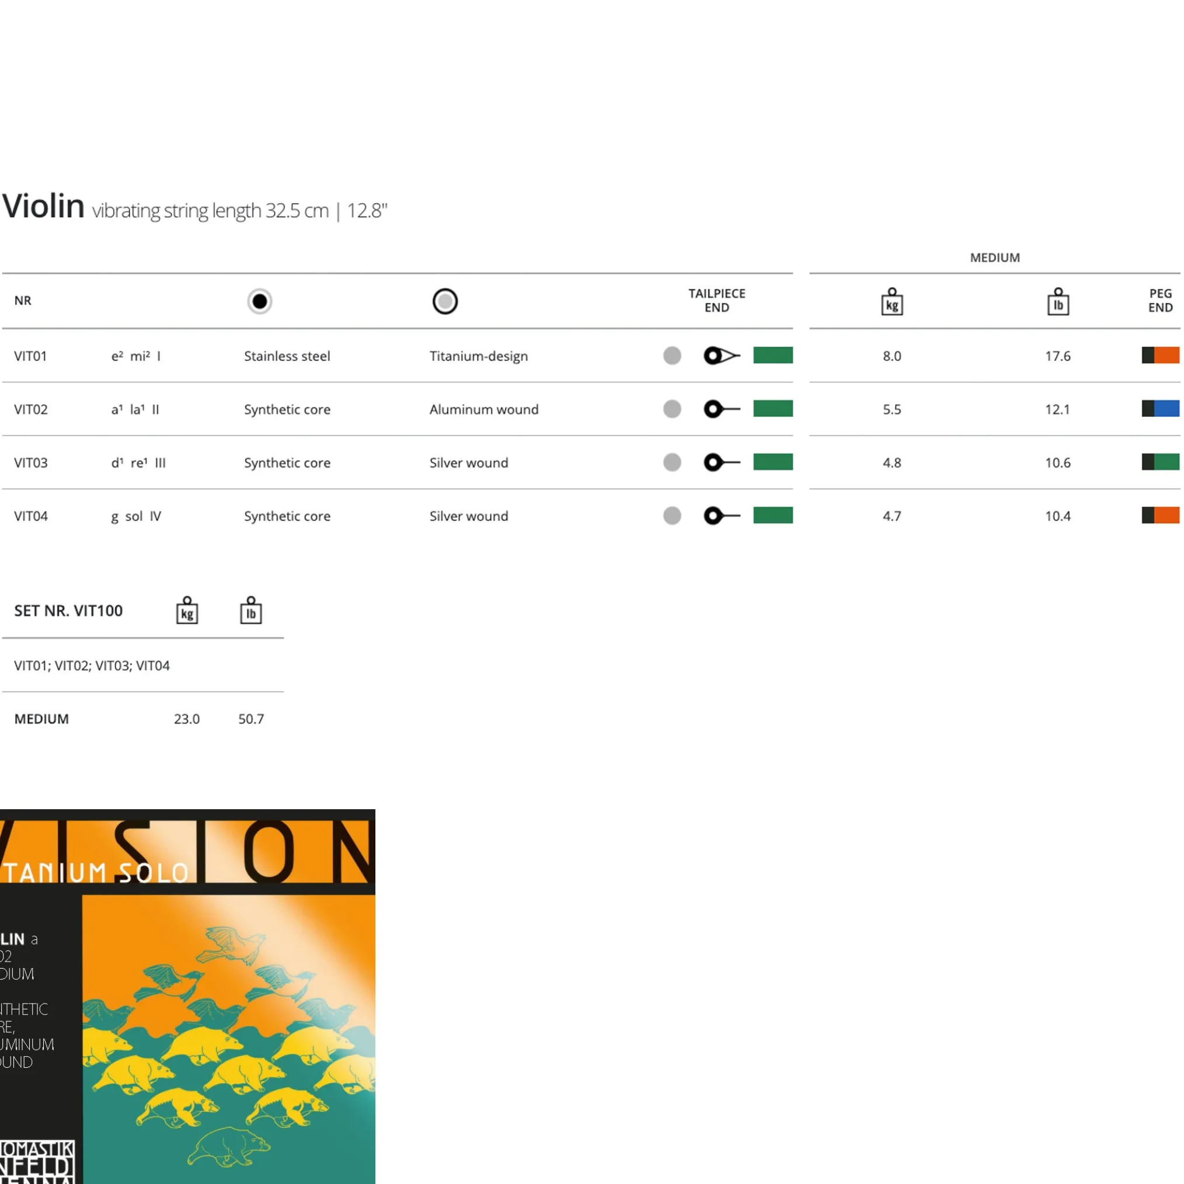This screenshot has height=1184, width=1184.
Task: Click the green tailpiece swatch in the VIT01 row
Action: tap(773, 355)
